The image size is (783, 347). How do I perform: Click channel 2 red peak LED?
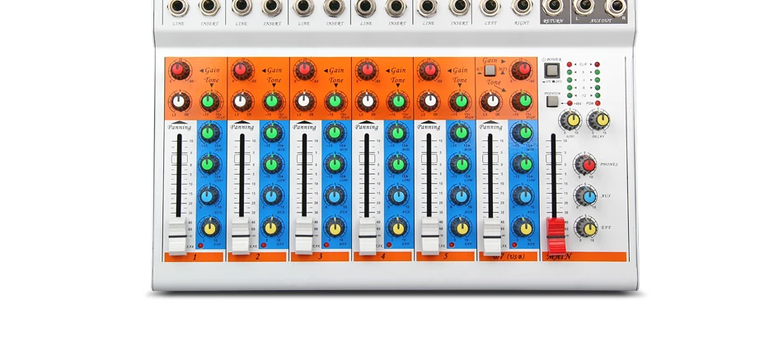pos(264,245)
